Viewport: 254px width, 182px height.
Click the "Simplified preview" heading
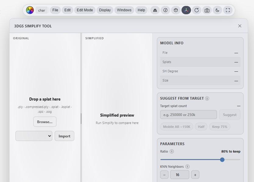(117, 115)
